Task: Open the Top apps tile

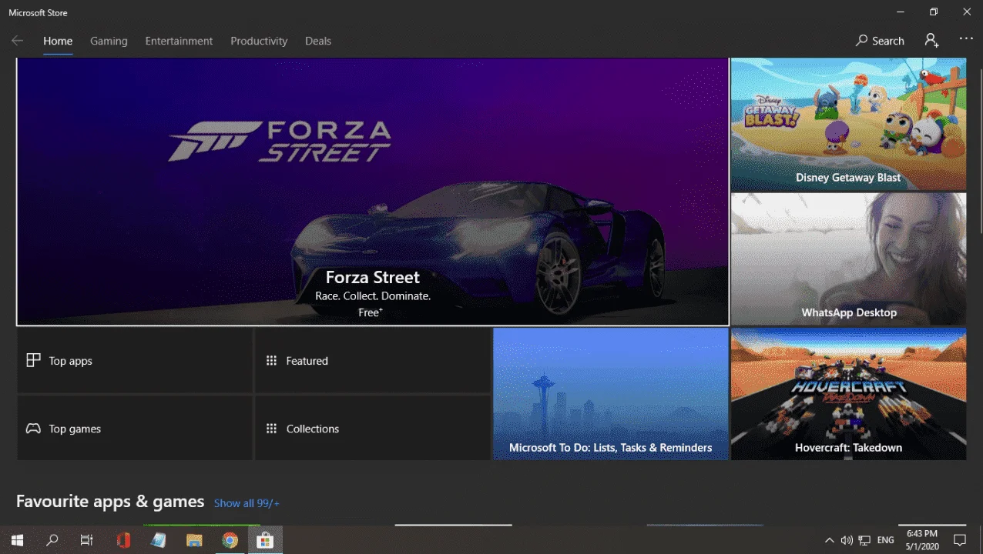Action: coord(135,360)
